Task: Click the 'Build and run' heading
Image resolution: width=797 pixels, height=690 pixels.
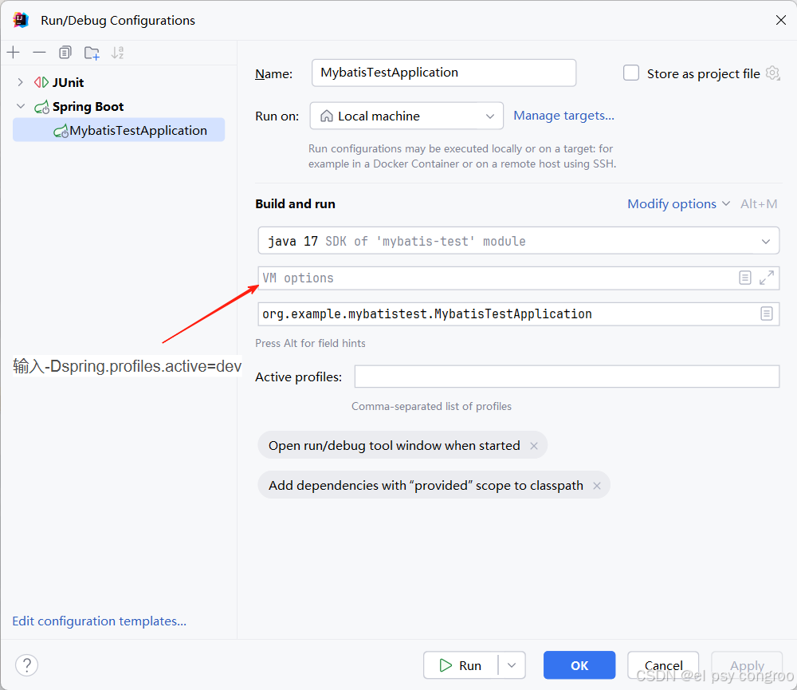Action: [x=296, y=204]
